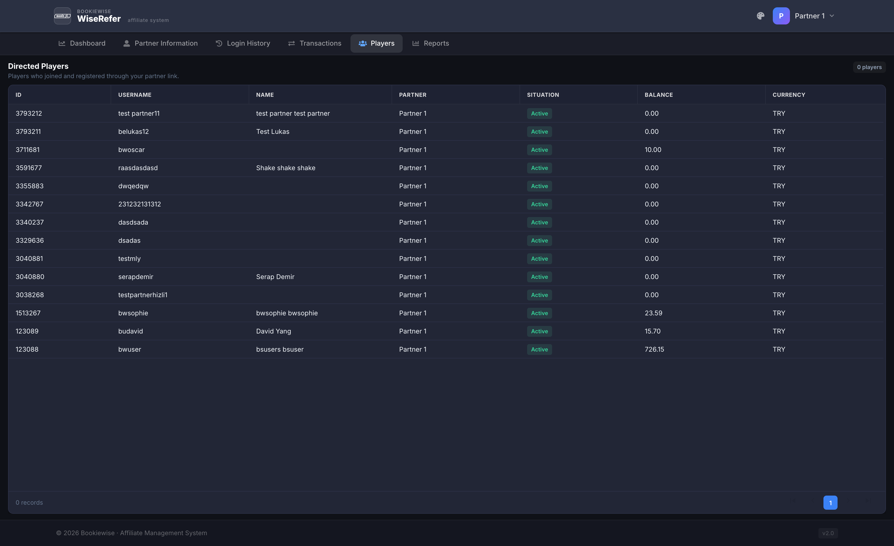Click username raasdasdasd

(138, 168)
